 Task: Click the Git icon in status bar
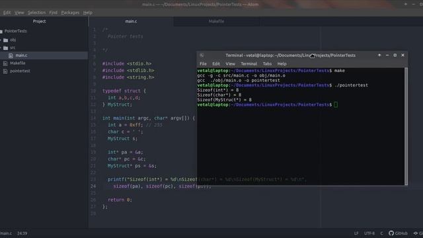[x=416, y=233]
